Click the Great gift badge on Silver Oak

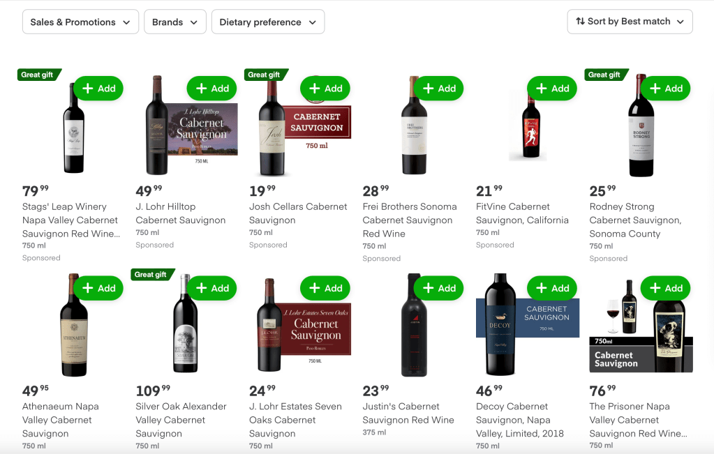pyautogui.click(x=152, y=274)
